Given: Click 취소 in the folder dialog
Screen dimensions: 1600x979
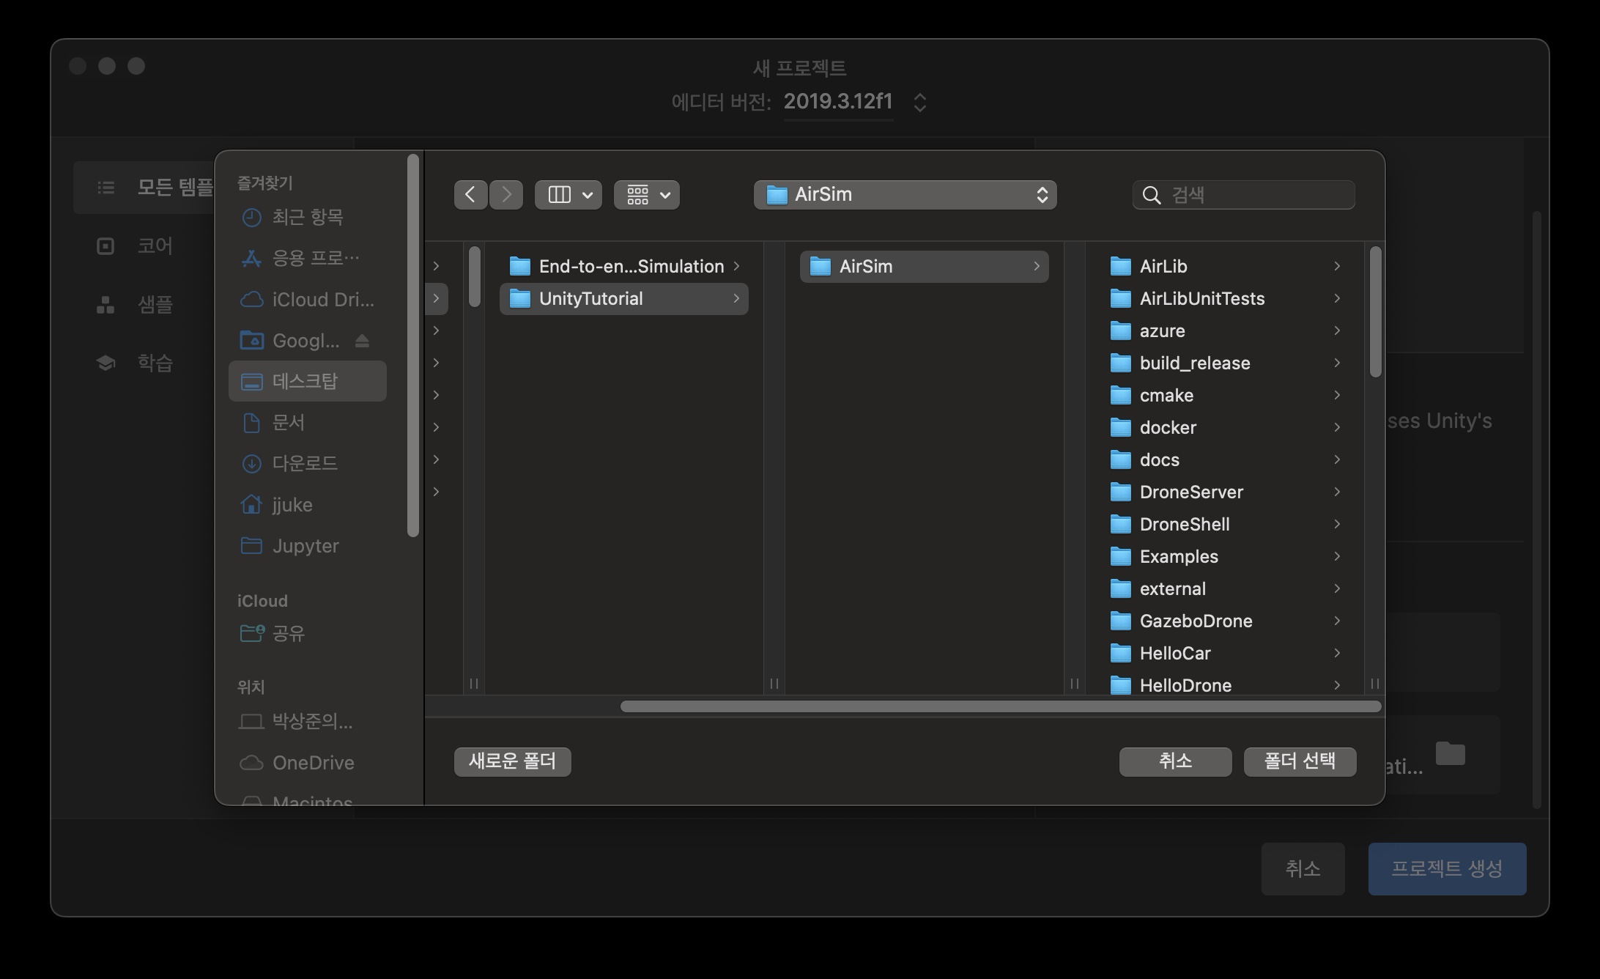Looking at the screenshot, I should click(x=1175, y=762).
